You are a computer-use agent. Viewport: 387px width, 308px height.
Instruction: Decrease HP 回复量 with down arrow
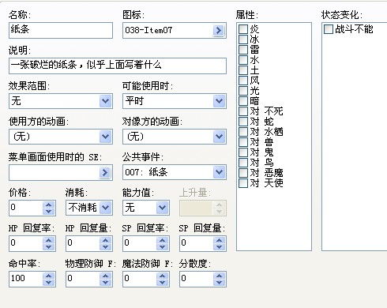click(x=106, y=246)
